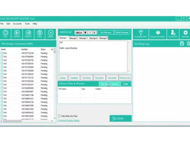Open the Settings gear icon

click(185, 34)
